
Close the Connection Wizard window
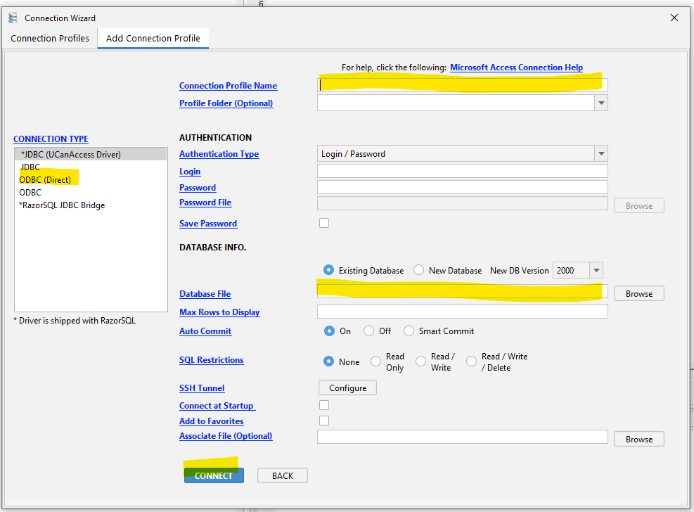[x=674, y=18]
